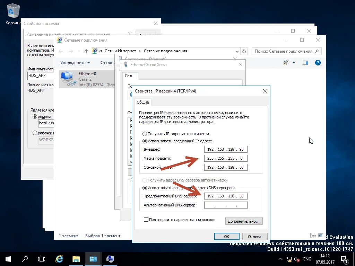Click 'Выбран 1 элемент' status text
Screen dimensions: 355x266
103,236
